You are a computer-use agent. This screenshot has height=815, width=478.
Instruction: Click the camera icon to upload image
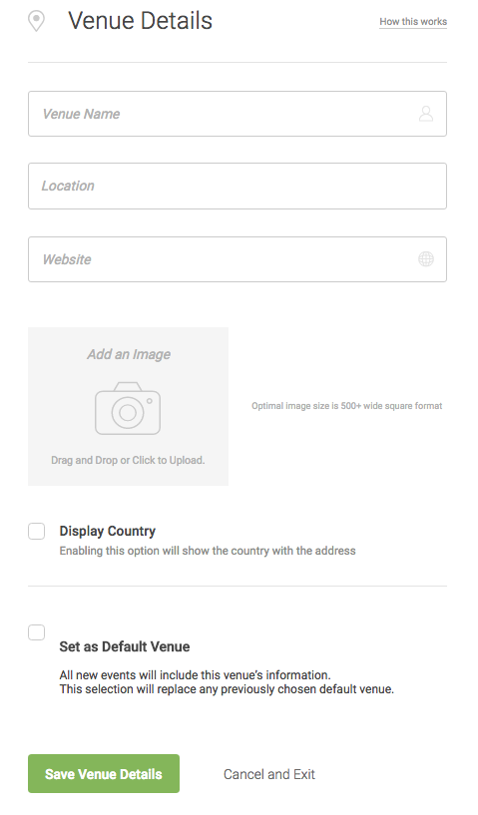tap(128, 408)
